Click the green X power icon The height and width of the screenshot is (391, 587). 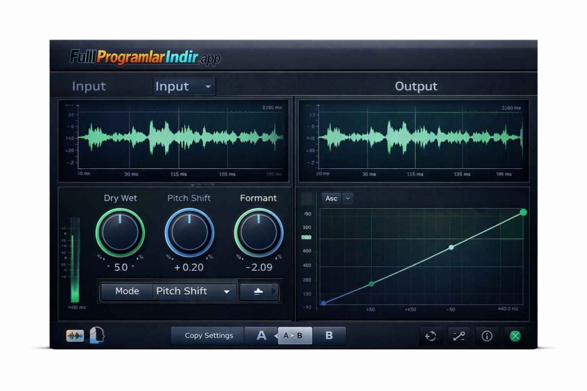point(515,336)
